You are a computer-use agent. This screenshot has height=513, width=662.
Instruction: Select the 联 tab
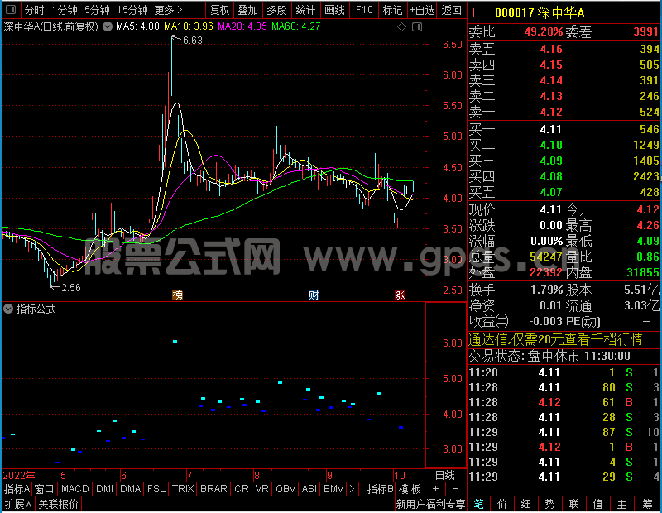(573, 504)
